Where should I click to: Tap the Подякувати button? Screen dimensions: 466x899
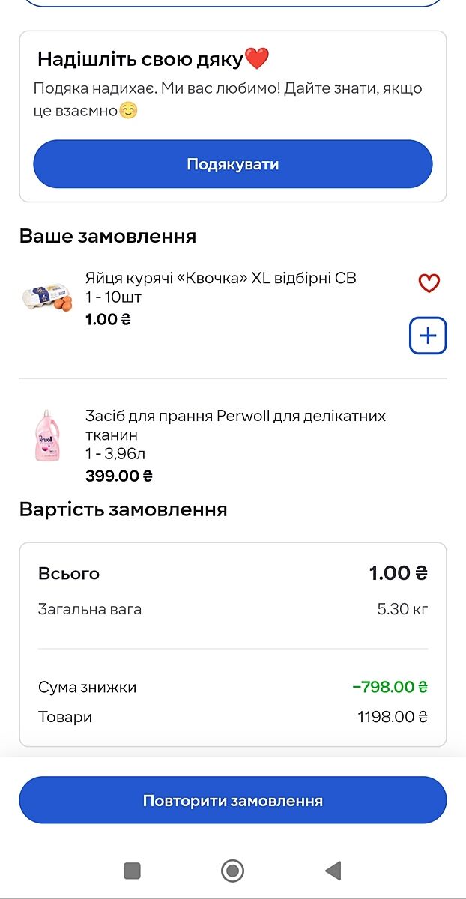232,164
